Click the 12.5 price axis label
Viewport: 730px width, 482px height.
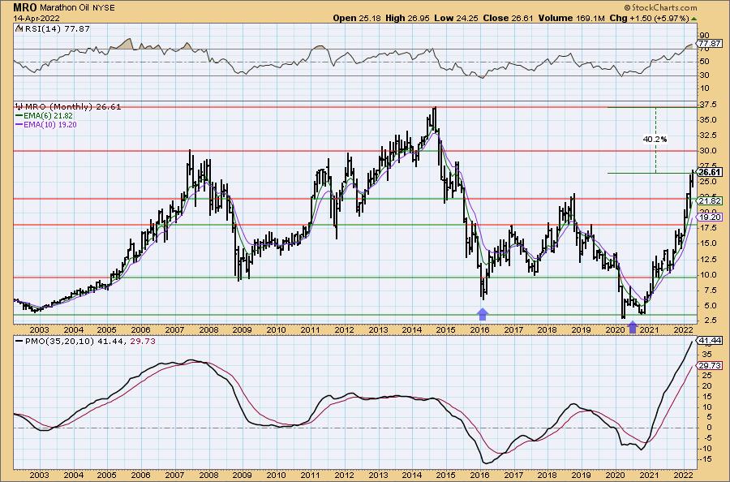707,259
